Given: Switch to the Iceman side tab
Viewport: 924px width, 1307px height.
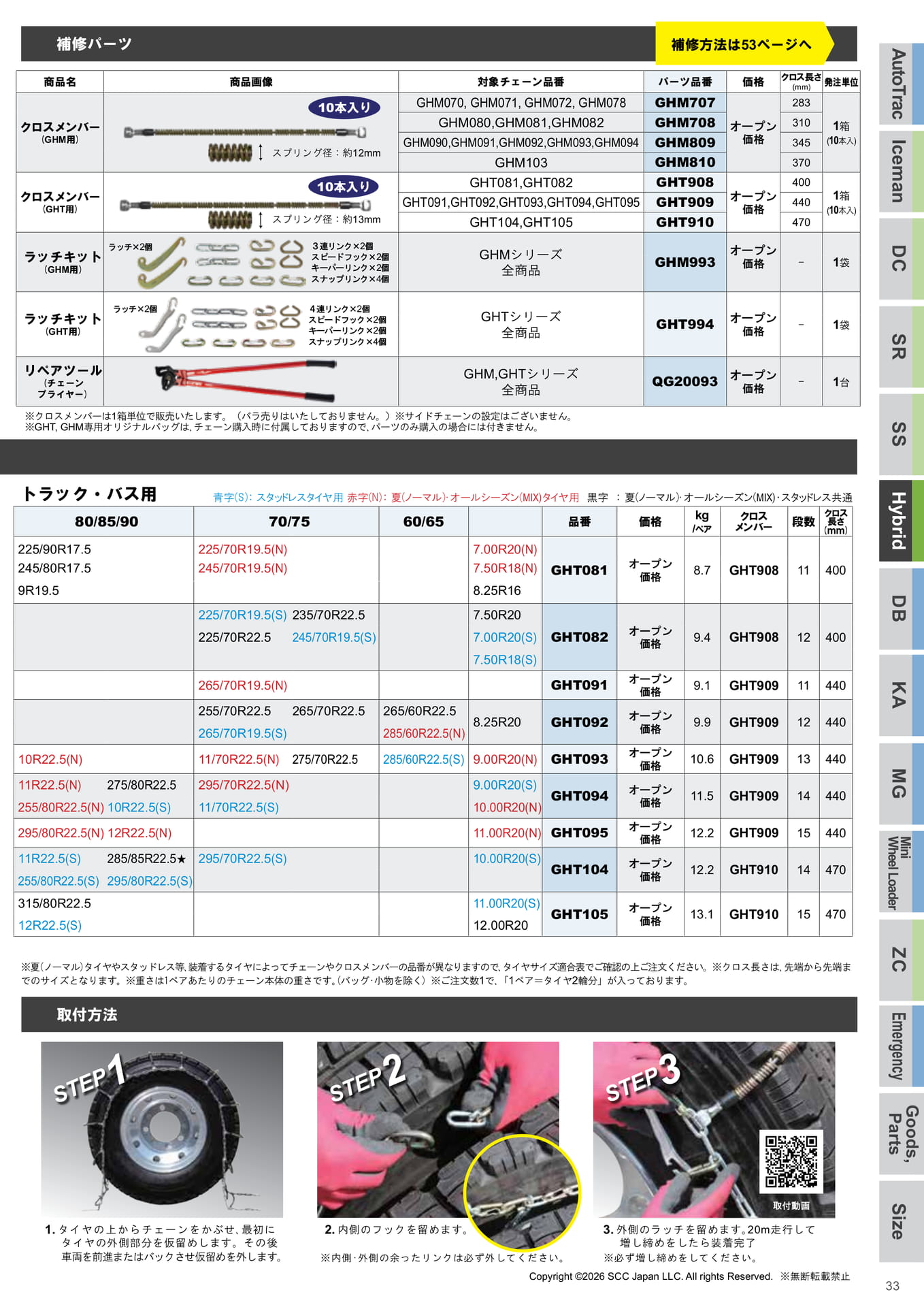Looking at the screenshot, I should [x=901, y=172].
